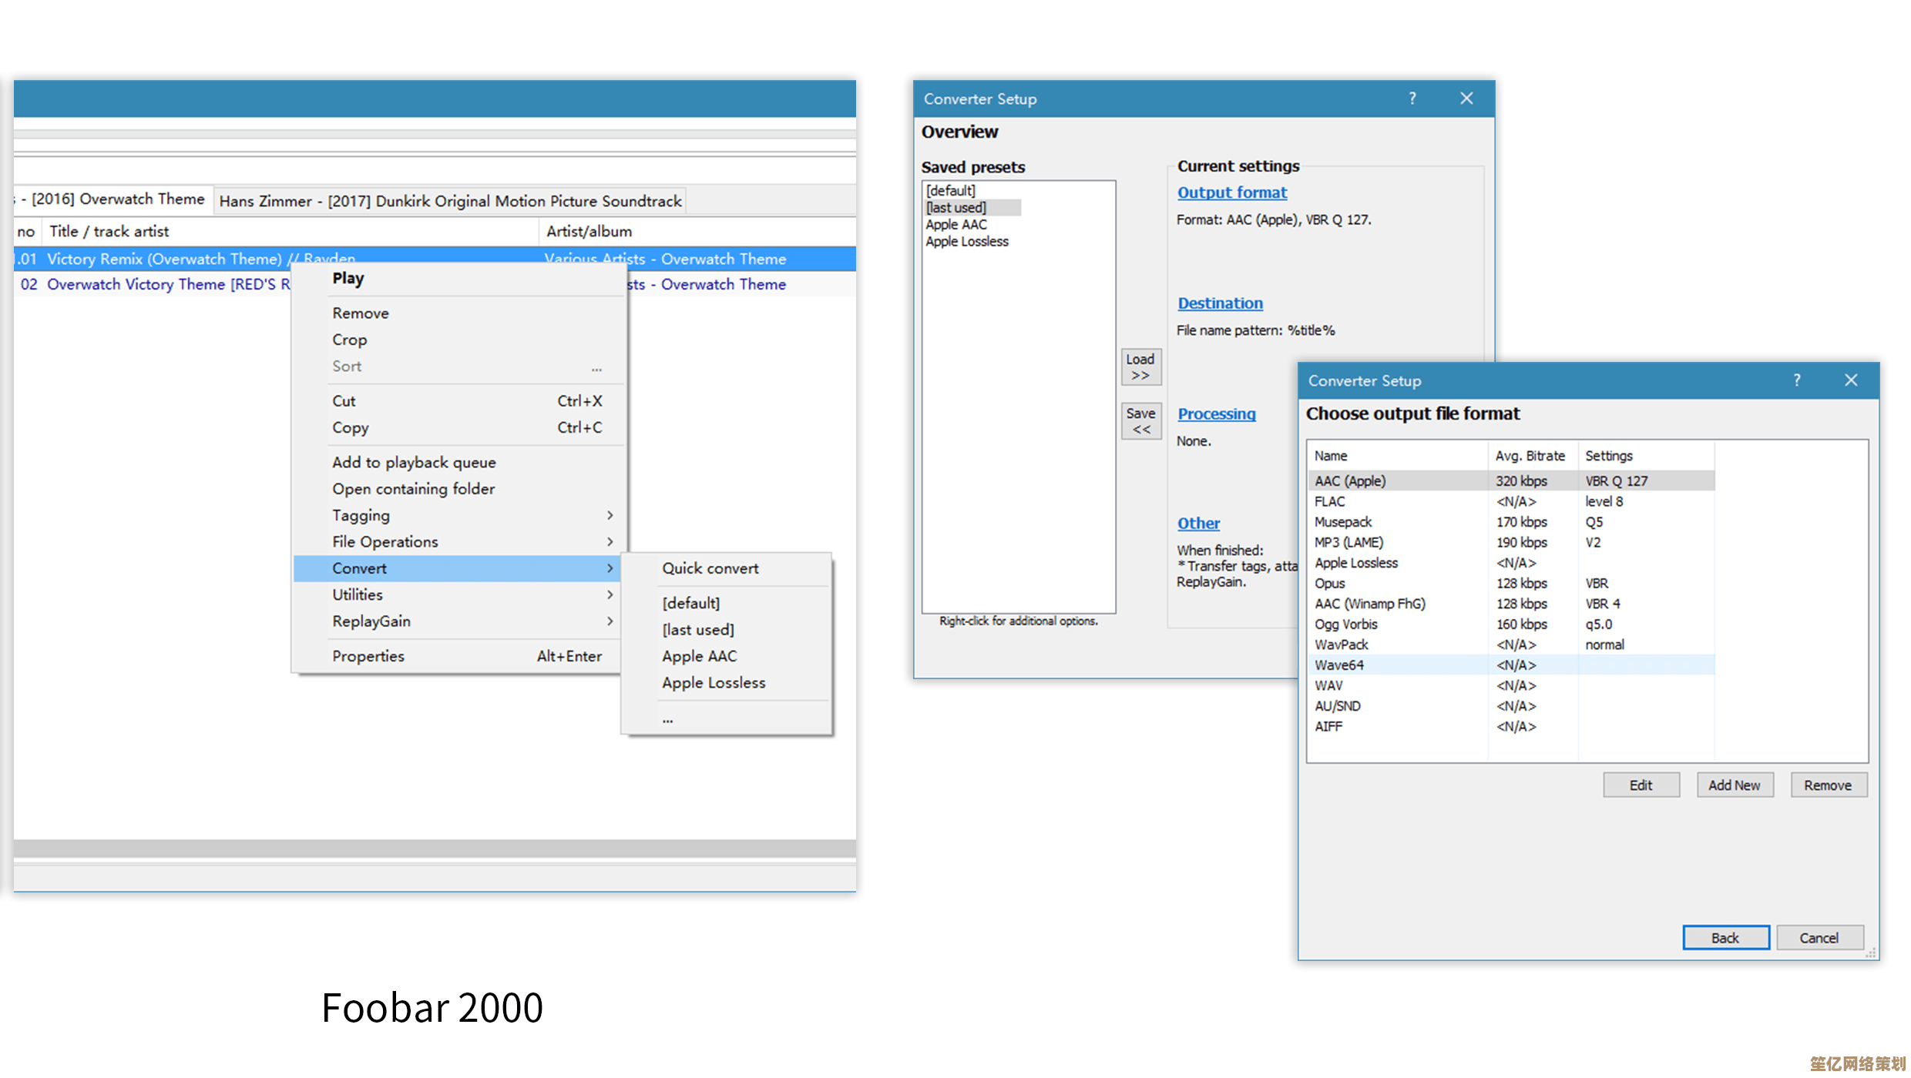Screen dimensions: 1911x1078
Task: Choose Copy from the context menu
Action: [460, 427]
